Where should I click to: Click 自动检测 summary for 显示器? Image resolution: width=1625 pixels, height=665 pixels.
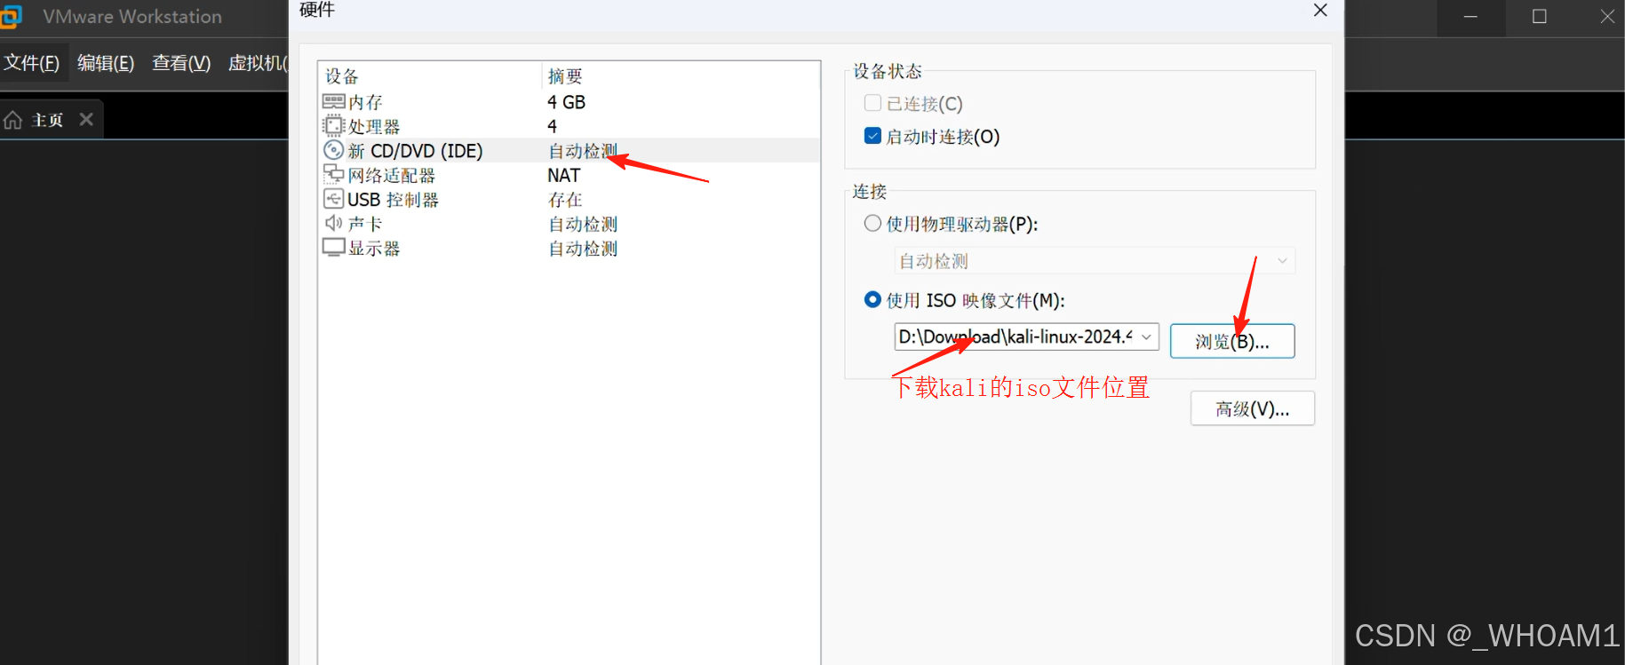pyautogui.click(x=583, y=249)
